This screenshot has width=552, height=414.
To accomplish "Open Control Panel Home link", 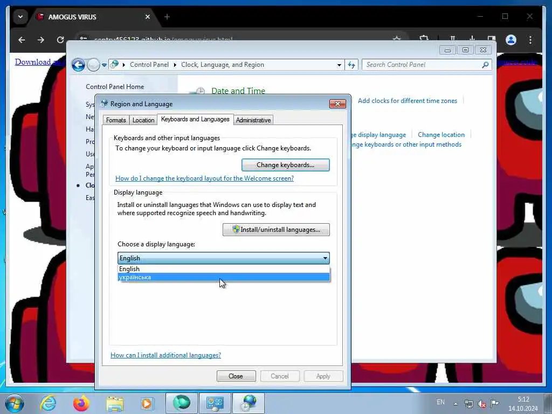I will tap(115, 87).
